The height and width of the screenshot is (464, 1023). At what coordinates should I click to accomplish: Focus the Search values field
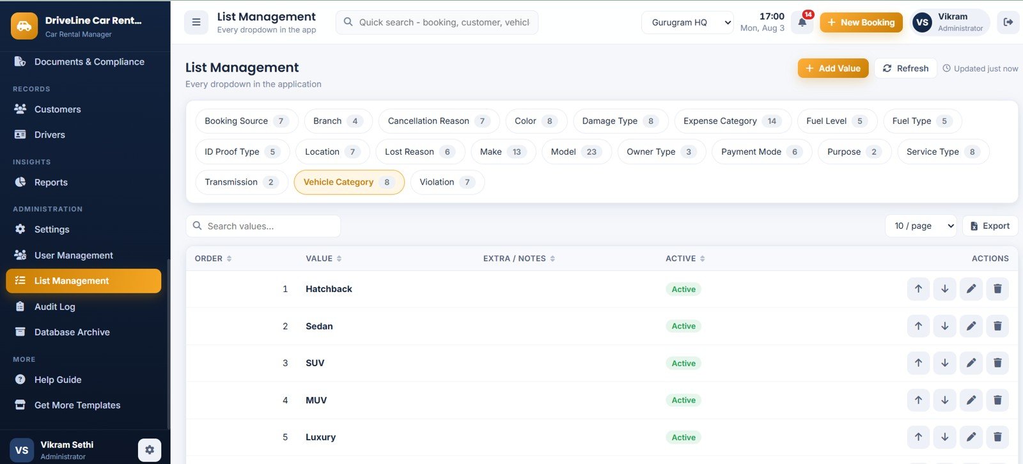point(263,226)
